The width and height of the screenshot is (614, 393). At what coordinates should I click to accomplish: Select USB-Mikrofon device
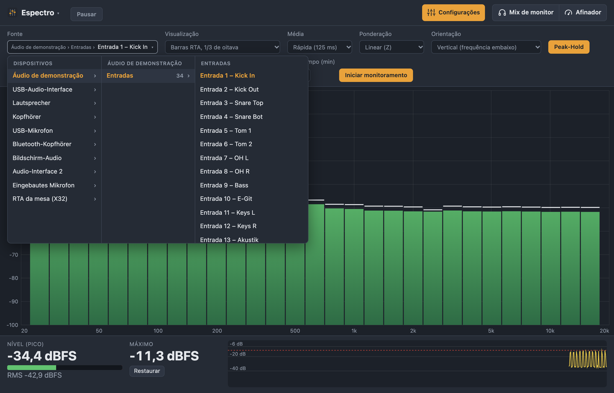[x=54, y=131]
